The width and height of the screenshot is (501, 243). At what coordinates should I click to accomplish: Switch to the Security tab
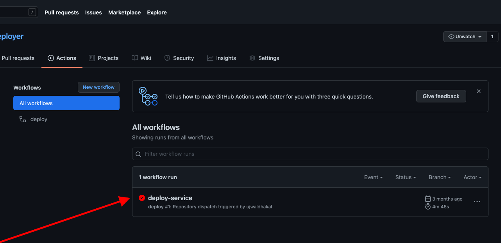coord(179,58)
